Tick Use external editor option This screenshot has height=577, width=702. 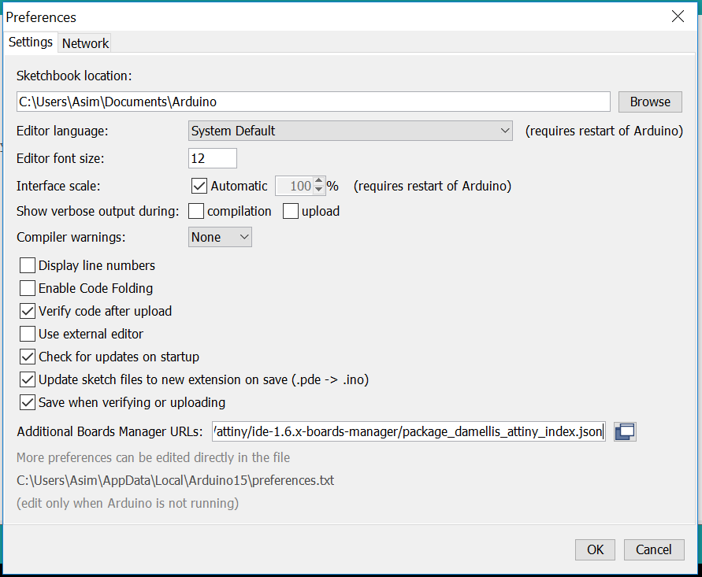point(28,334)
